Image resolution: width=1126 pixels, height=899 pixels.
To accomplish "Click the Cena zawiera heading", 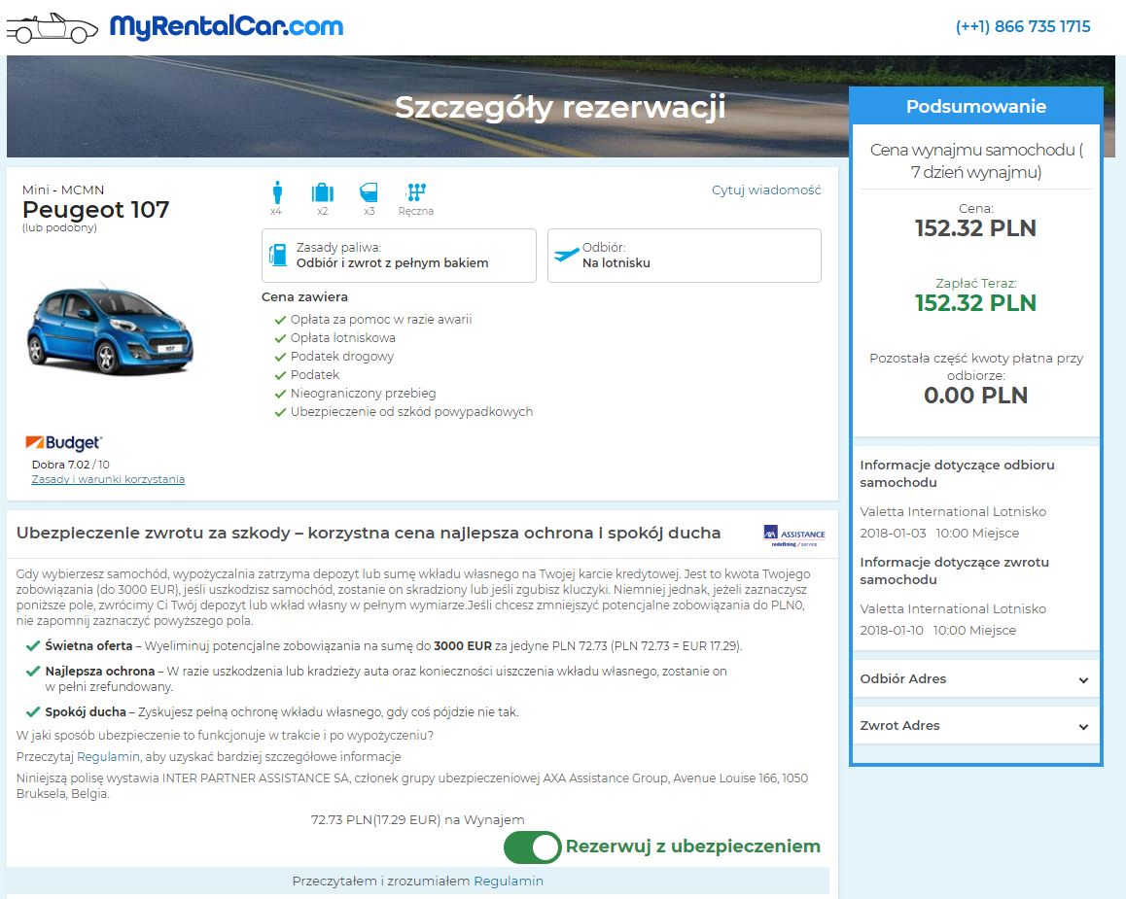I will [x=304, y=296].
